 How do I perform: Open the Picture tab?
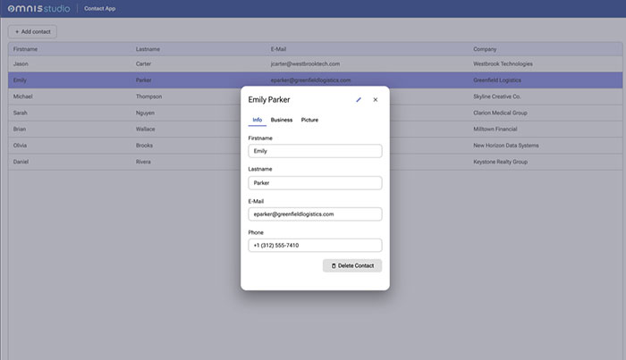click(309, 120)
